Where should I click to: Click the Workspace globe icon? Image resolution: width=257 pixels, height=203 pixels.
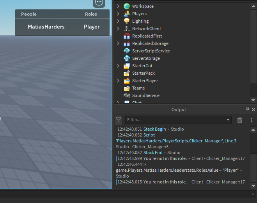point(126,6)
